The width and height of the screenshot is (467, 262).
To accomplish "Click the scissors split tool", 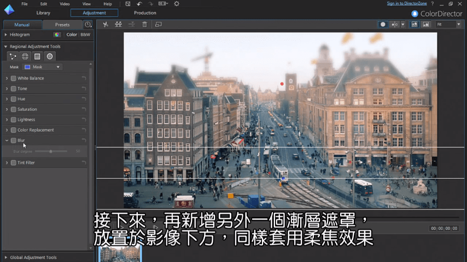I will click(x=106, y=25).
